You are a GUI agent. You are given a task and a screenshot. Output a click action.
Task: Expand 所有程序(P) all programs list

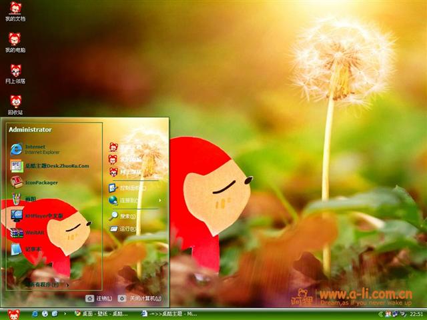[x=47, y=285]
